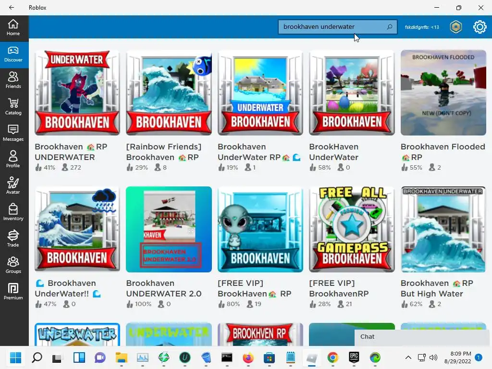Open Messages in the sidebar
This screenshot has height=369, width=492.
tap(13, 133)
